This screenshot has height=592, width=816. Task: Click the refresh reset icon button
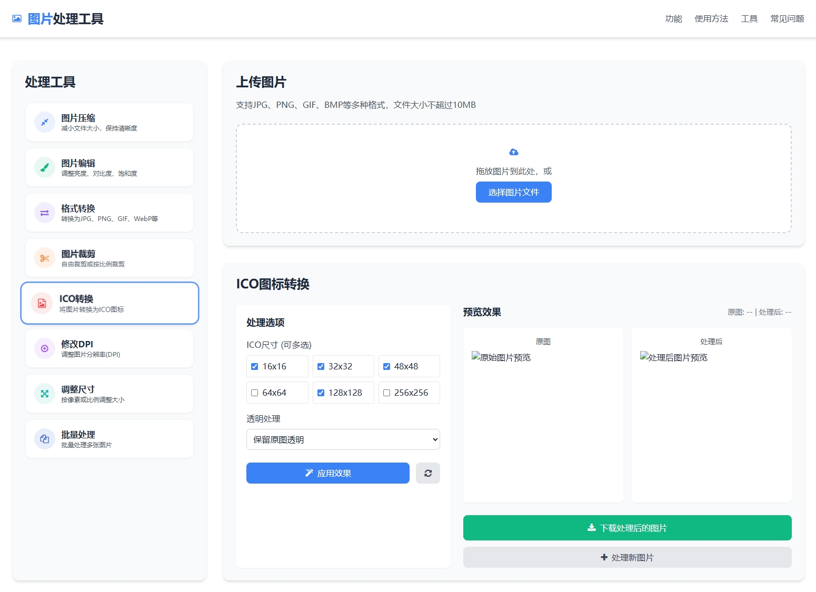pos(427,473)
